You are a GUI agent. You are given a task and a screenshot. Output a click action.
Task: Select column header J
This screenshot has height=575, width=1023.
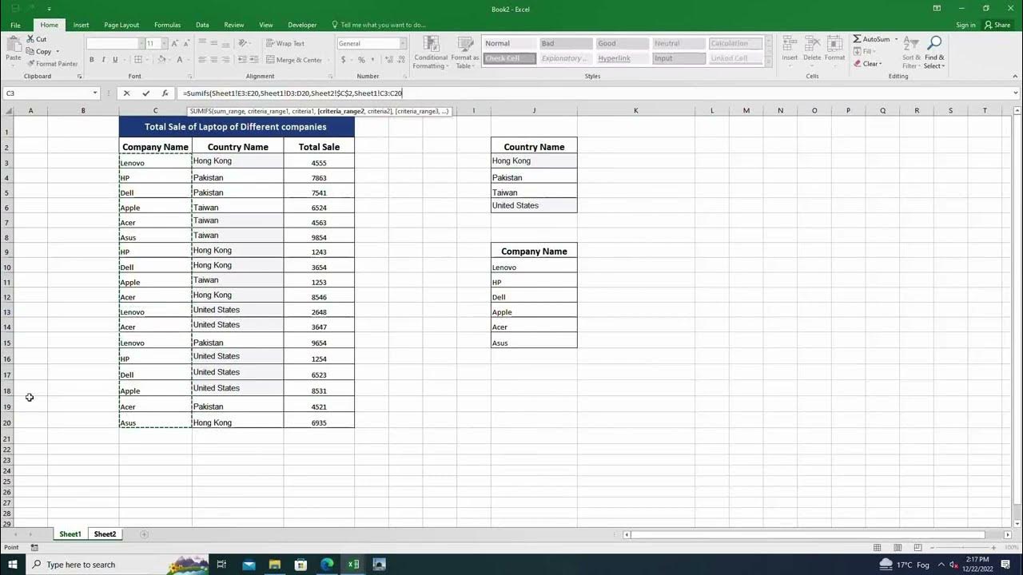tap(534, 110)
